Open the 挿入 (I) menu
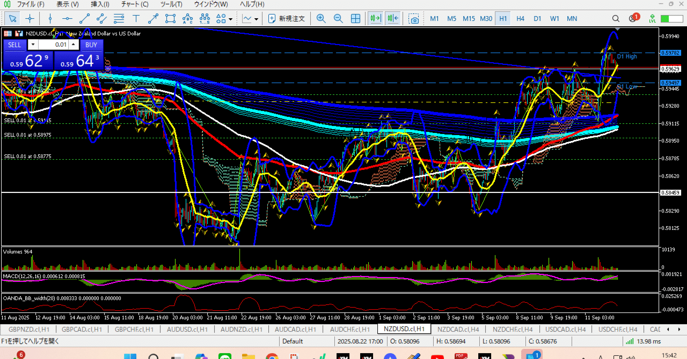687x359 pixels. [x=100, y=4]
